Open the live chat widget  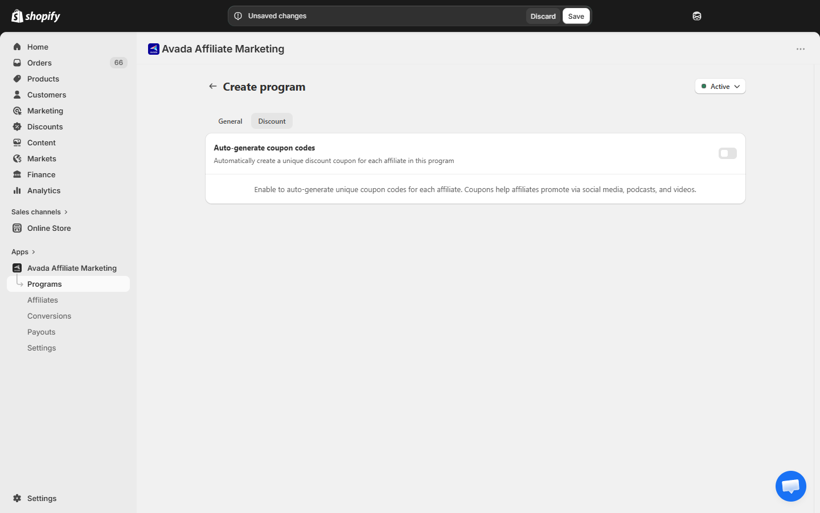(x=791, y=486)
